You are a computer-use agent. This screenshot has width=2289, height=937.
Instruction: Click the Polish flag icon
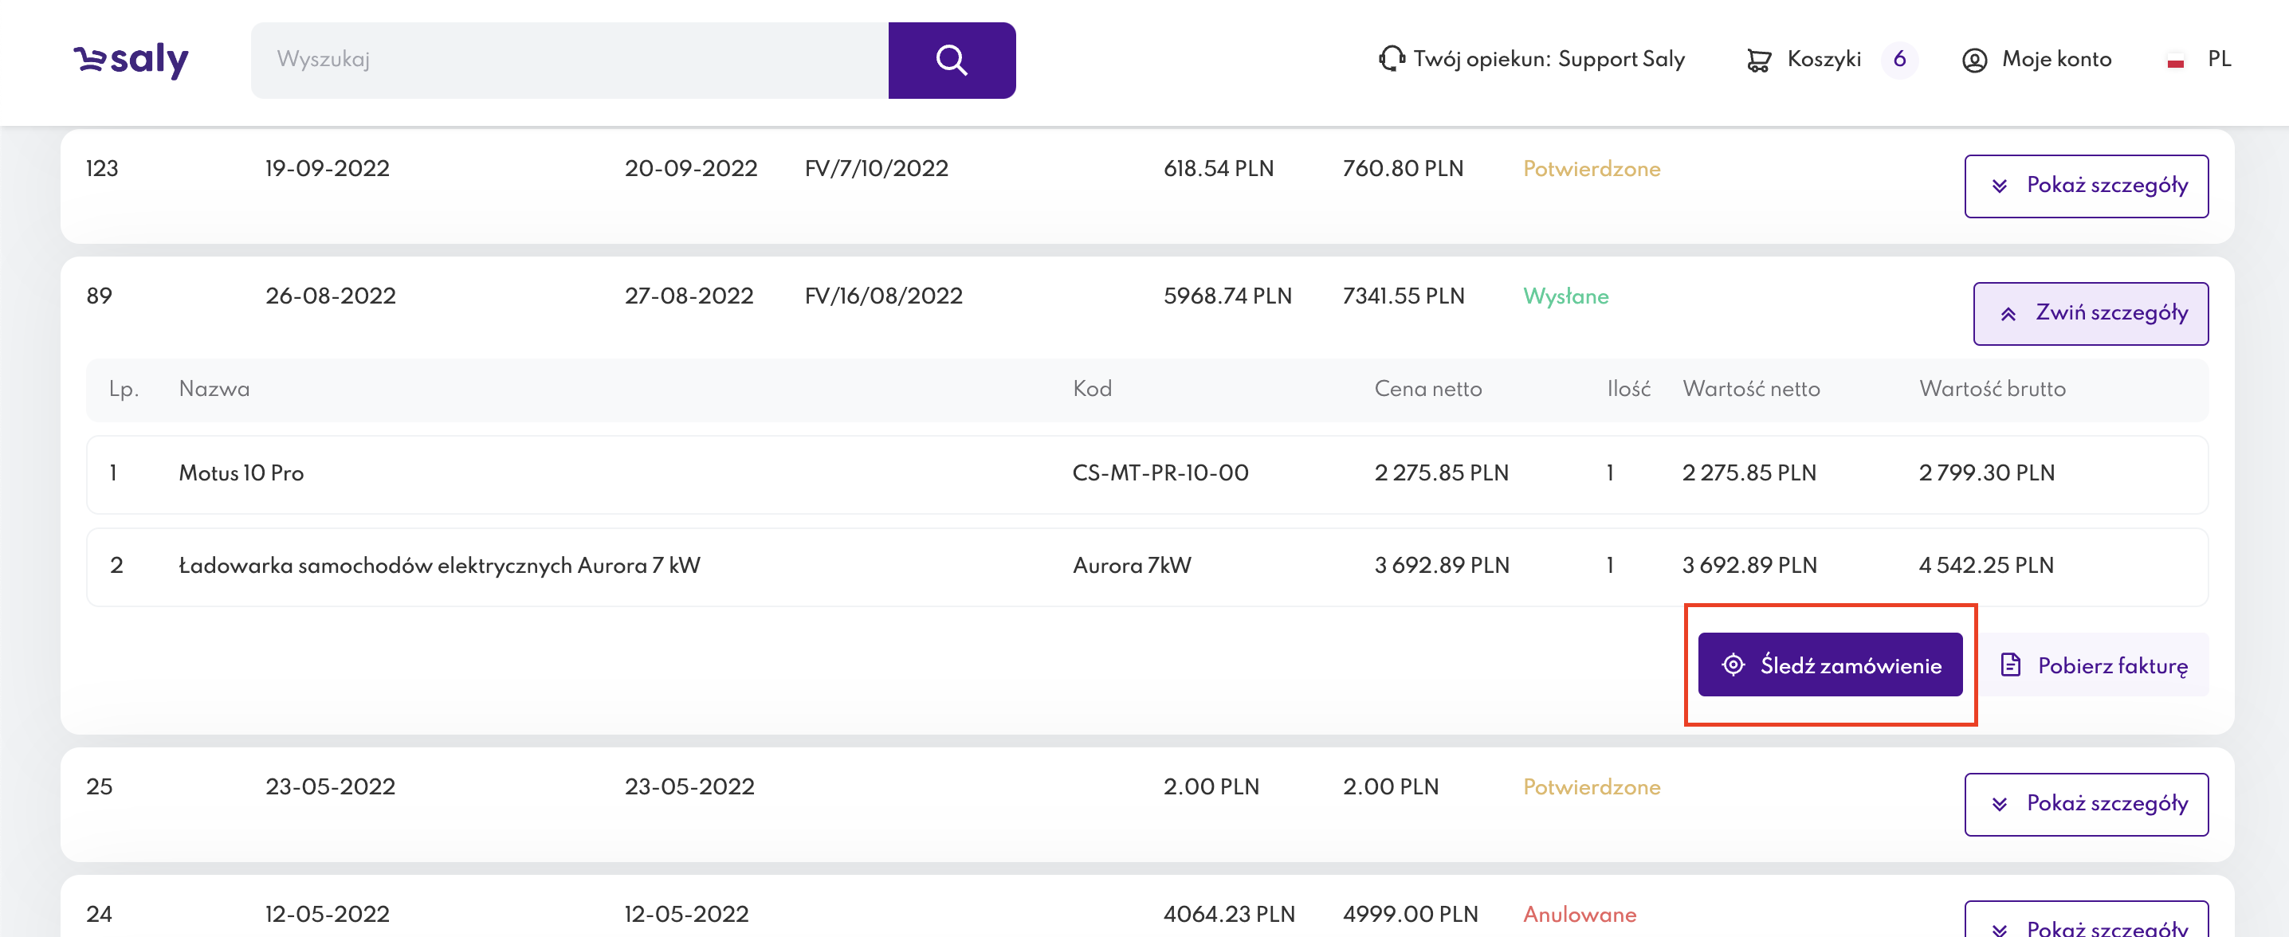click(2174, 61)
